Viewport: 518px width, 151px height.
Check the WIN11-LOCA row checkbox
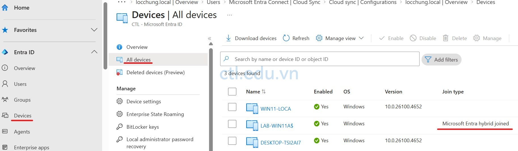tap(232, 107)
